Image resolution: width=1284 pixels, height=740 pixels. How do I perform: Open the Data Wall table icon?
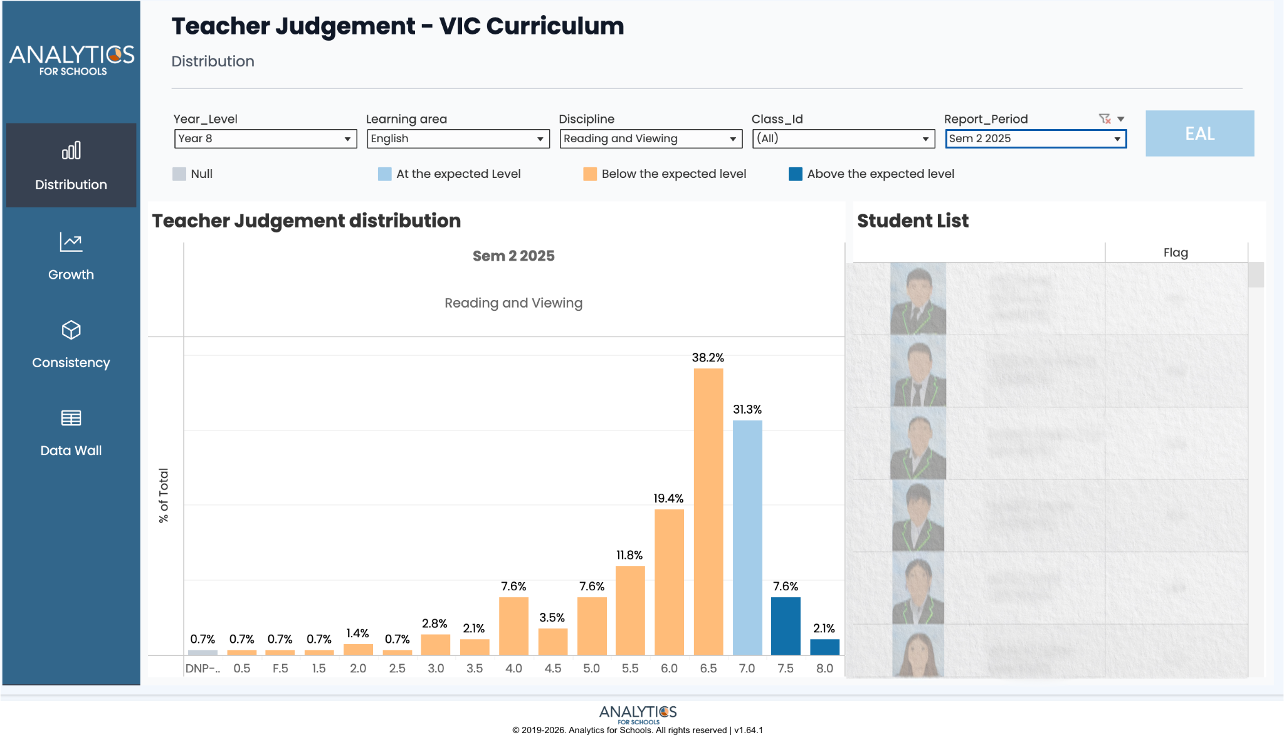pos(71,418)
